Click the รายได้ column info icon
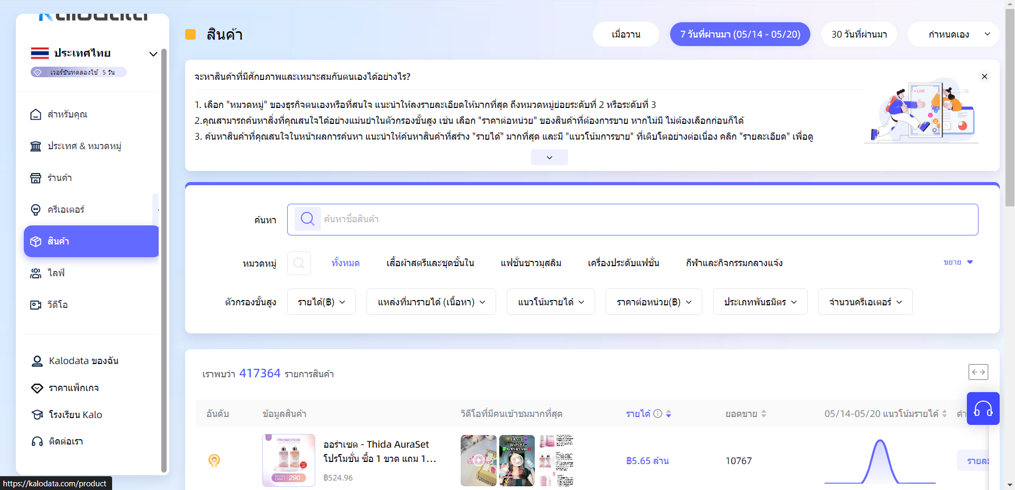 point(657,414)
